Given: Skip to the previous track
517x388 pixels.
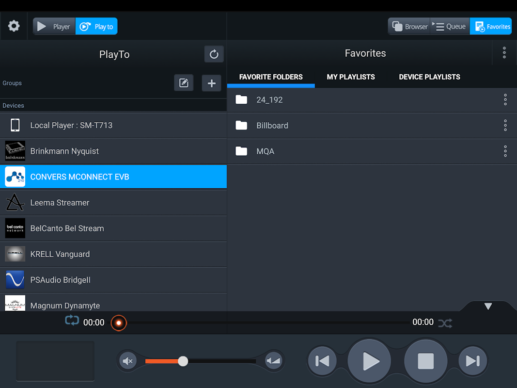Looking at the screenshot, I should (x=322, y=361).
